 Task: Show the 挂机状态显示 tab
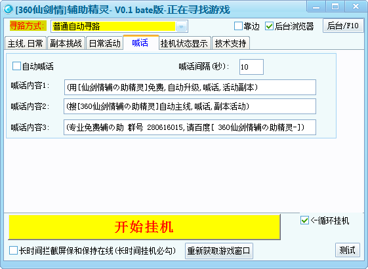(184, 43)
